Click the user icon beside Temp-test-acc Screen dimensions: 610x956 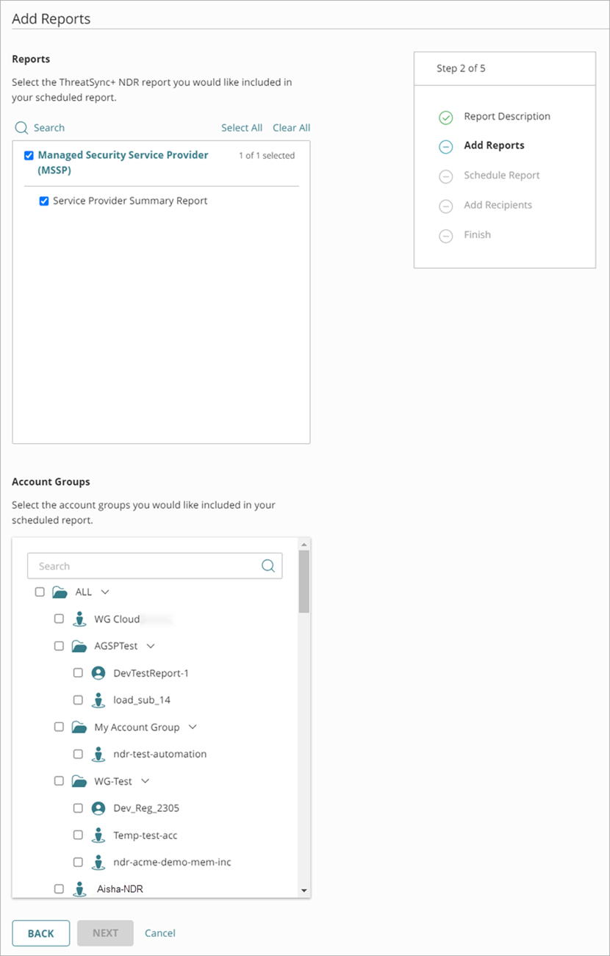[x=98, y=835]
